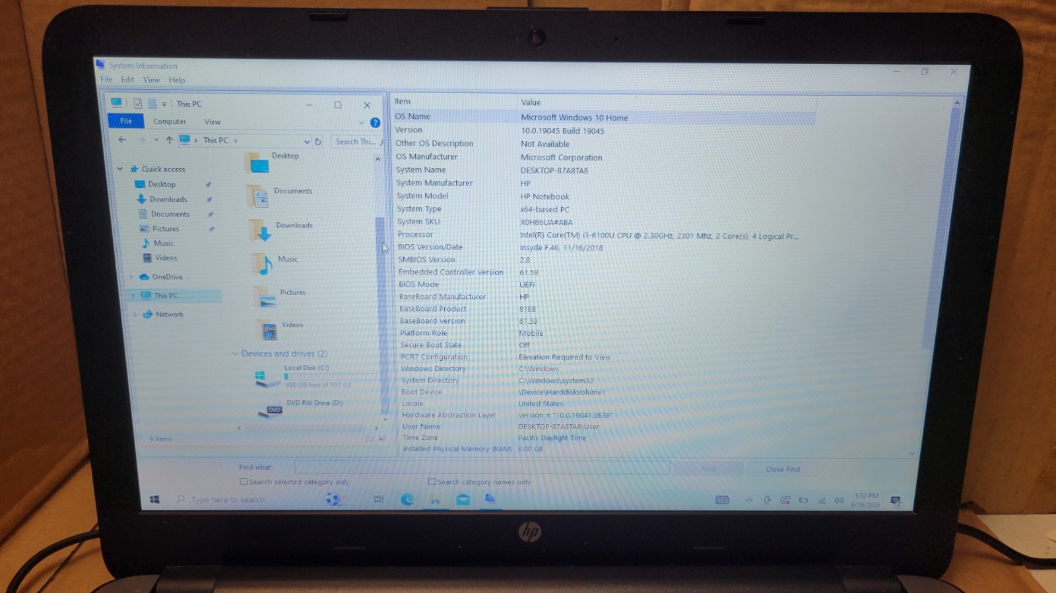Select Videos under Quick access
The width and height of the screenshot is (1056, 593).
(x=166, y=258)
